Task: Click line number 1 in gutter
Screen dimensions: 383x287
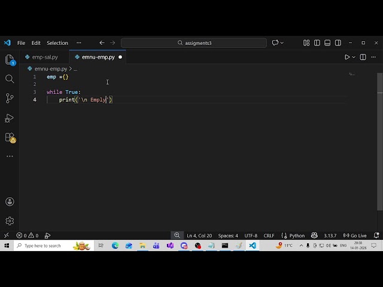Action: click(x=35, y=77)
